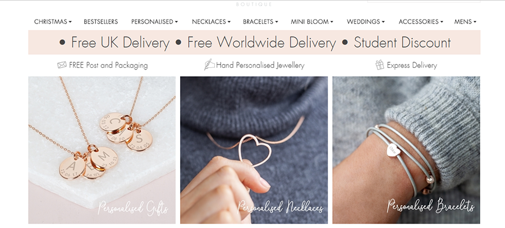505x228 pixels.
Task: Click the pen icon beside Hand Personalised Jewellery
Action: click(x=209, y=64)
